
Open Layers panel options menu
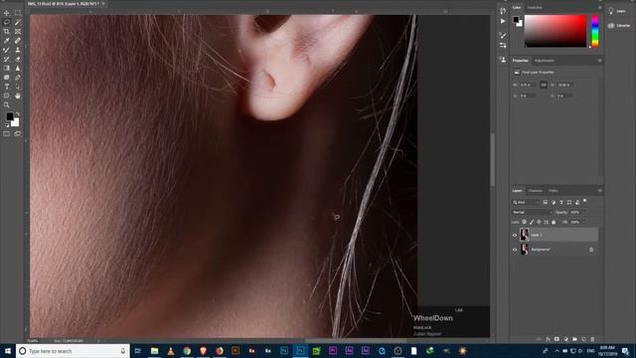(x=600, y=190)
